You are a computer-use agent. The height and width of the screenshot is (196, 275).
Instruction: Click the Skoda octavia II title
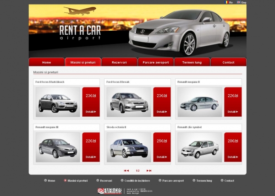(116, 127)
